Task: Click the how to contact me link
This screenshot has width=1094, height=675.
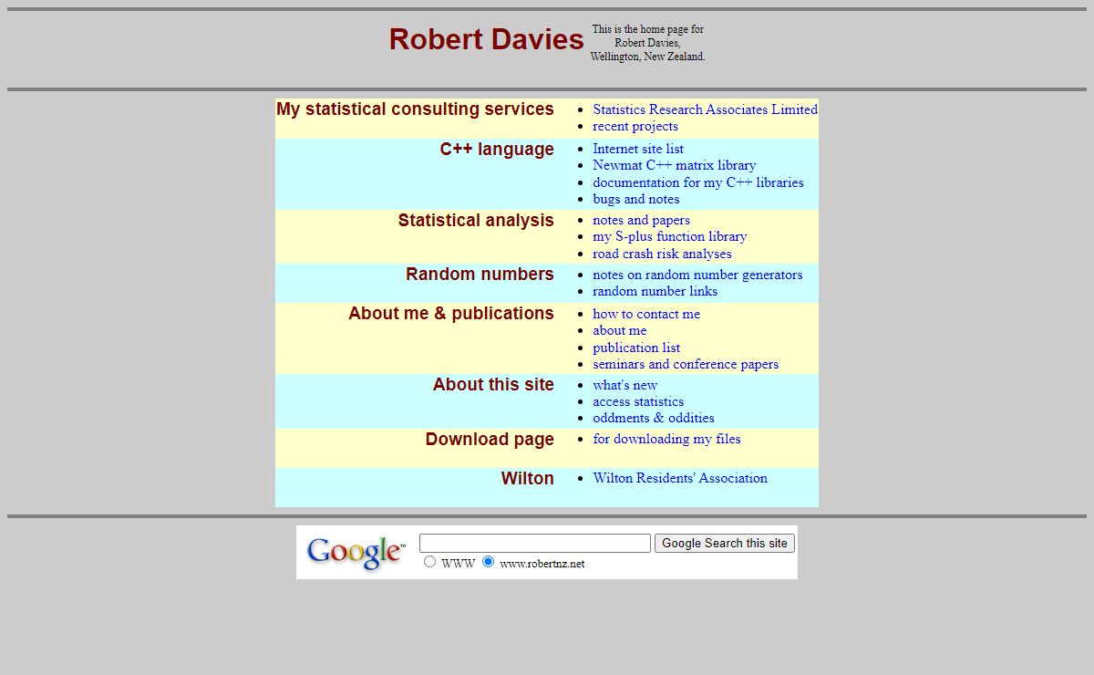Action: (646, 314)
